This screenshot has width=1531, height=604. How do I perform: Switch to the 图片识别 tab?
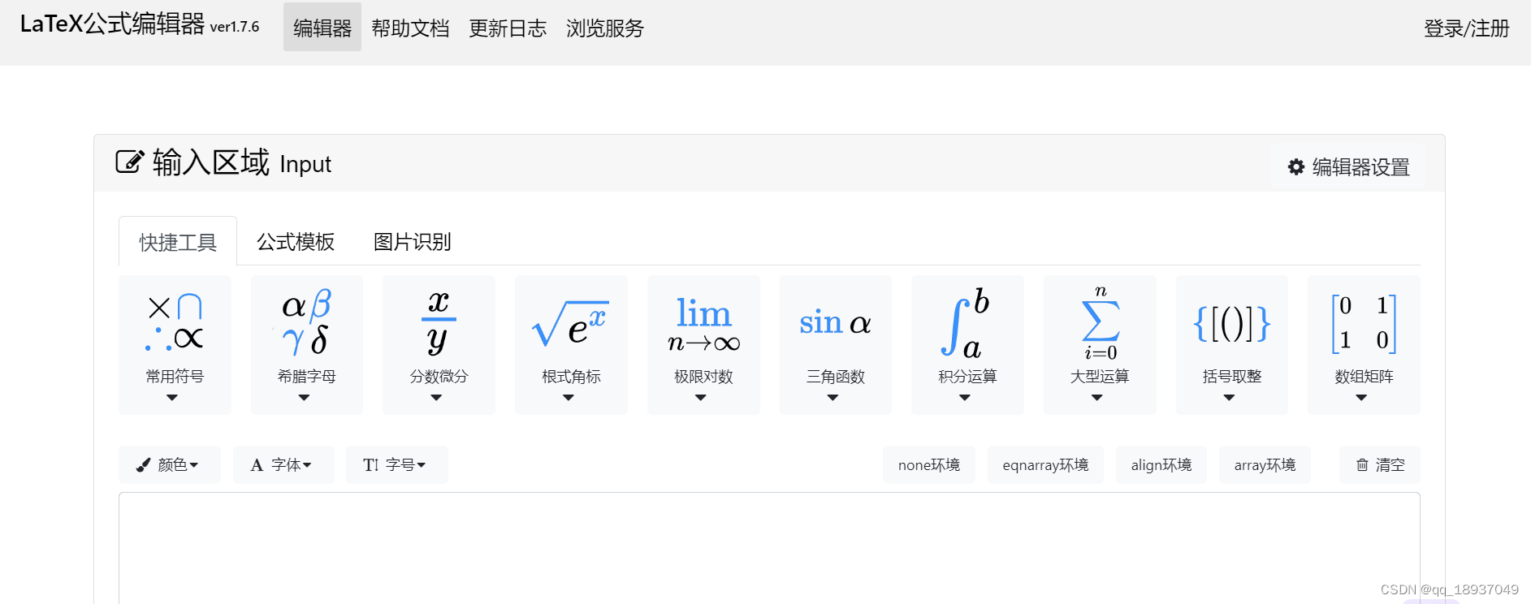(x=412, y=242)
